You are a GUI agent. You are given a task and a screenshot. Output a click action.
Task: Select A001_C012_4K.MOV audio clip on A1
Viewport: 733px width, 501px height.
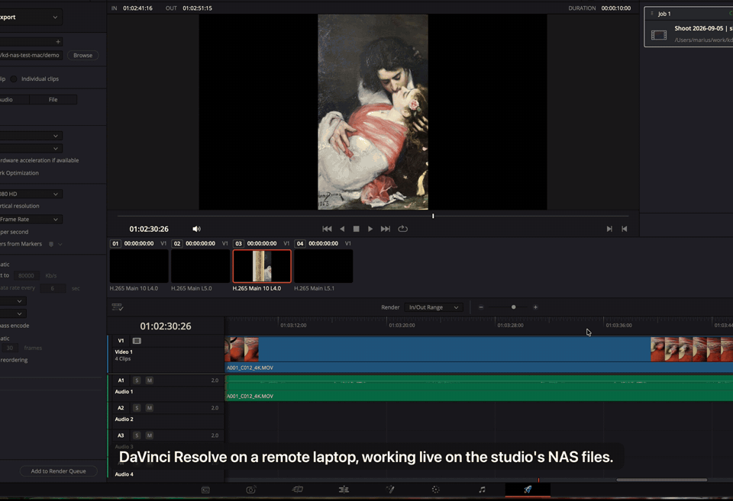[479, 388]
